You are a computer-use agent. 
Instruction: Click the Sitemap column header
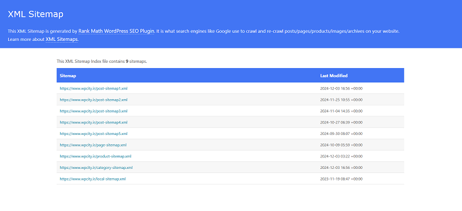[x=68, y=76]
